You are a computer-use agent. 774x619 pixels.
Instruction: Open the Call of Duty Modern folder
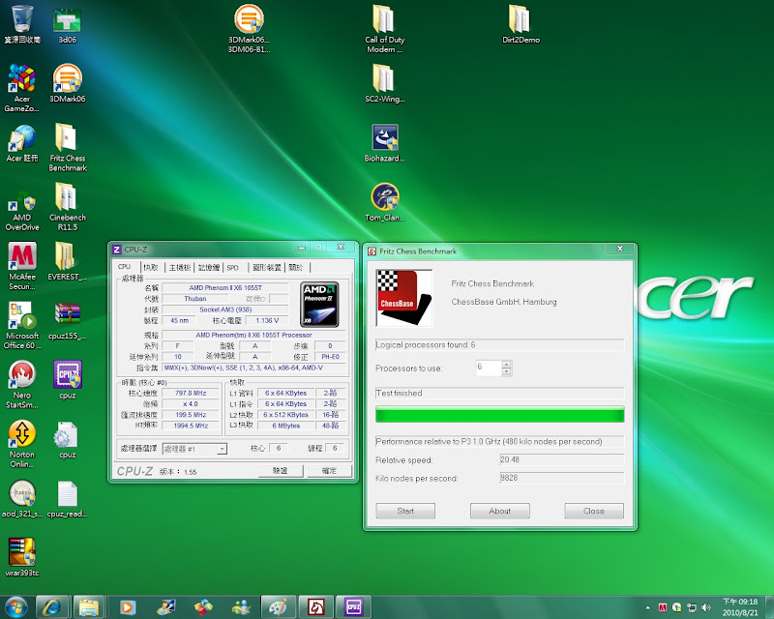pyautogui.click(x=384, y=29)
